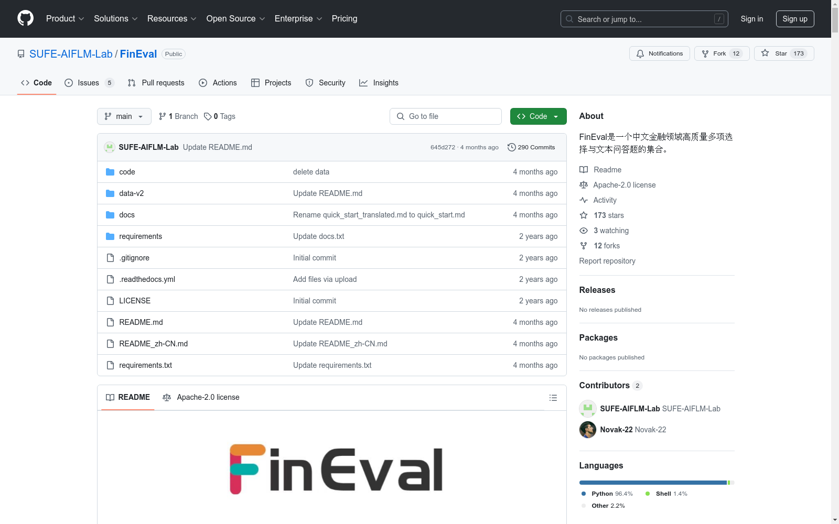Star the FinEval repository
The height and width of the screenshot is (524, 839).
(x=784, y=53)
